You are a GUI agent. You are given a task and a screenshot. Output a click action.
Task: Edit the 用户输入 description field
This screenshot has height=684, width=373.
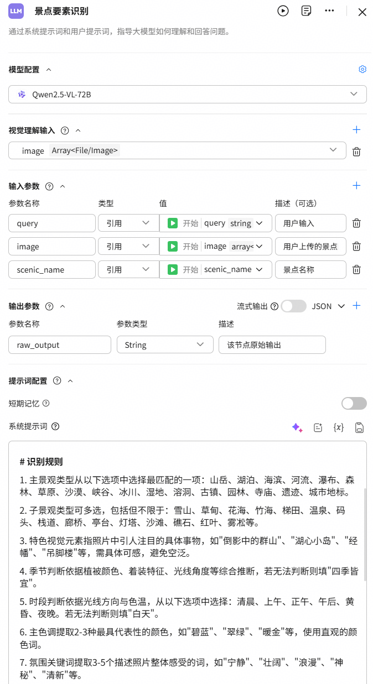coord(310,223)
